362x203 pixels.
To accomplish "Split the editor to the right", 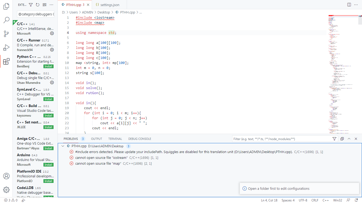I will point(349,5).
